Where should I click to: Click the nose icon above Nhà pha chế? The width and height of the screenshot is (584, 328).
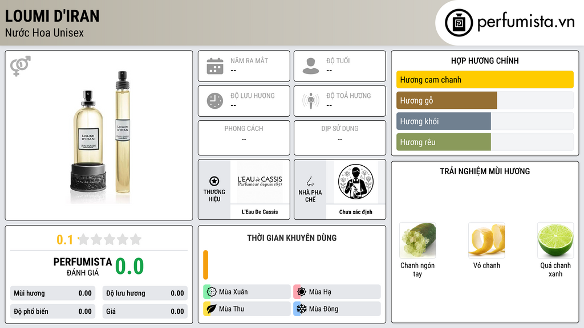pos(310,181)
